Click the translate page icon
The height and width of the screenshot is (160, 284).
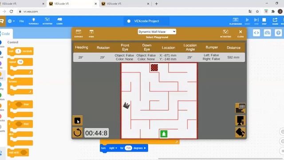(250, 12)
